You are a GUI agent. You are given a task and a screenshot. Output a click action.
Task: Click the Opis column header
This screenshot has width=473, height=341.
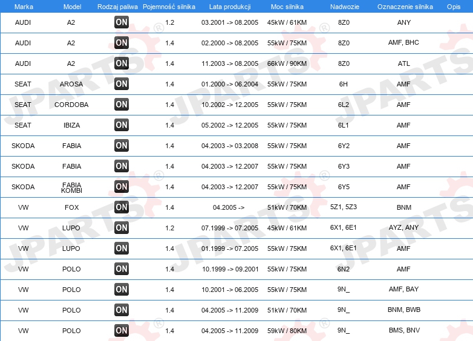point(454,7)
